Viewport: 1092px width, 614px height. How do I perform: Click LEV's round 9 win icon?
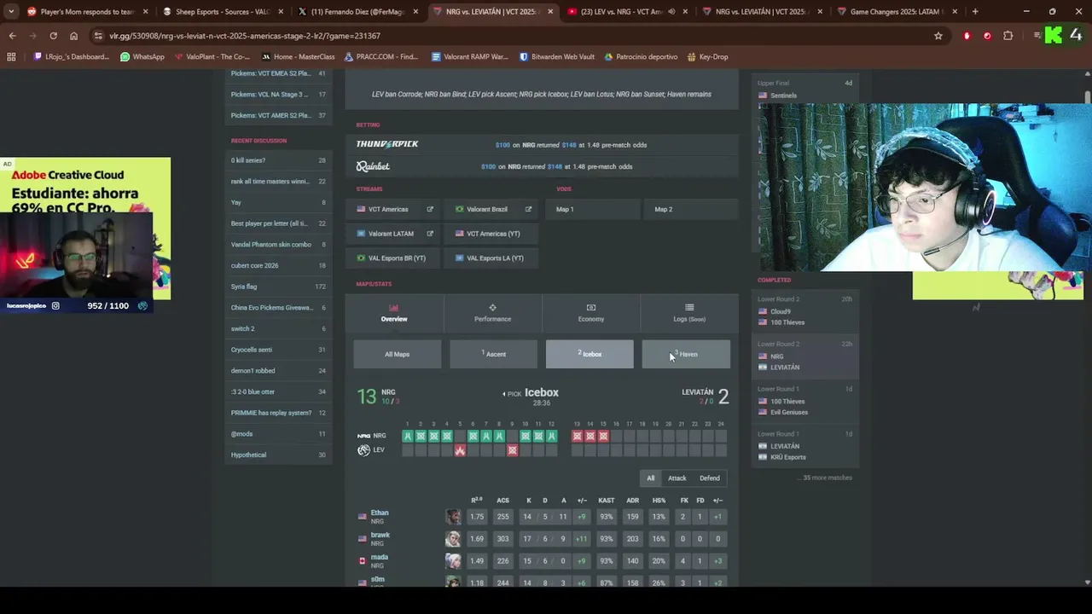(x=512, y=450)
